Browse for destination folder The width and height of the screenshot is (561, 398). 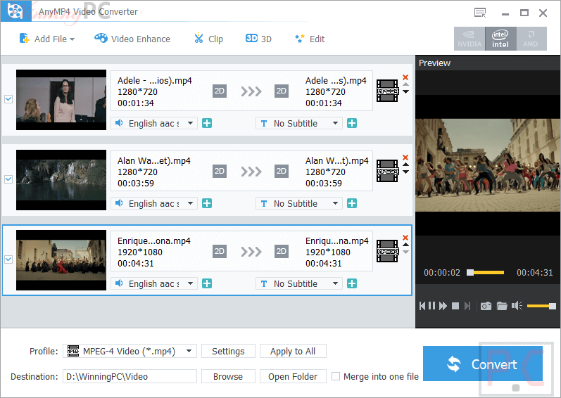pyautogui.click(x=228, y=376)
